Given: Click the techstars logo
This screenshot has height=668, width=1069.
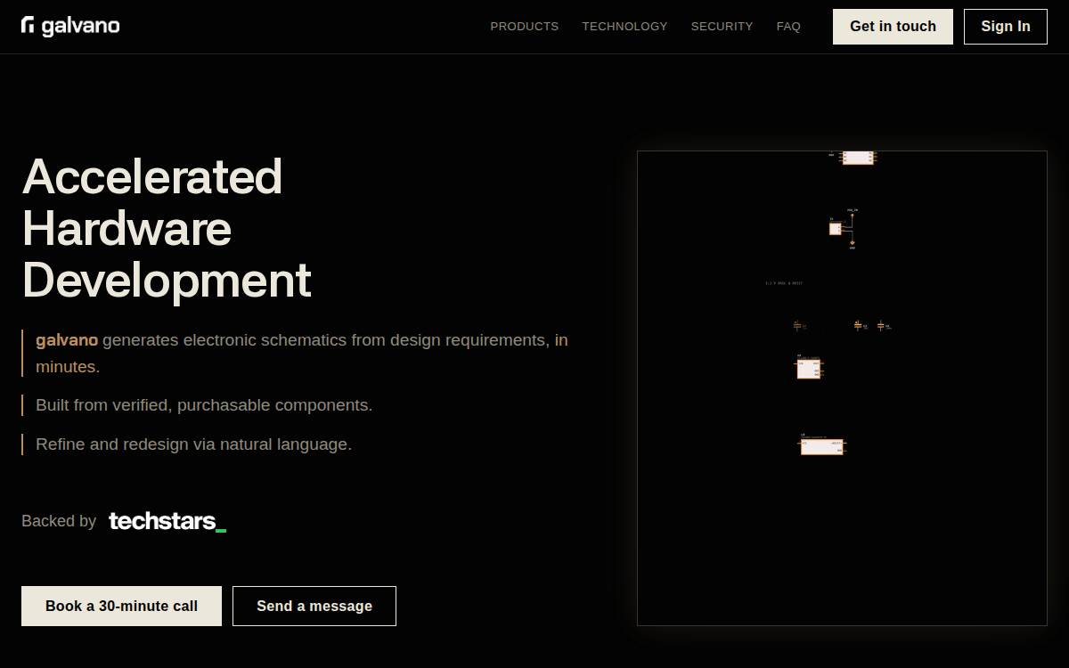Looking at the screenshot, I should (x=167, y=521).
